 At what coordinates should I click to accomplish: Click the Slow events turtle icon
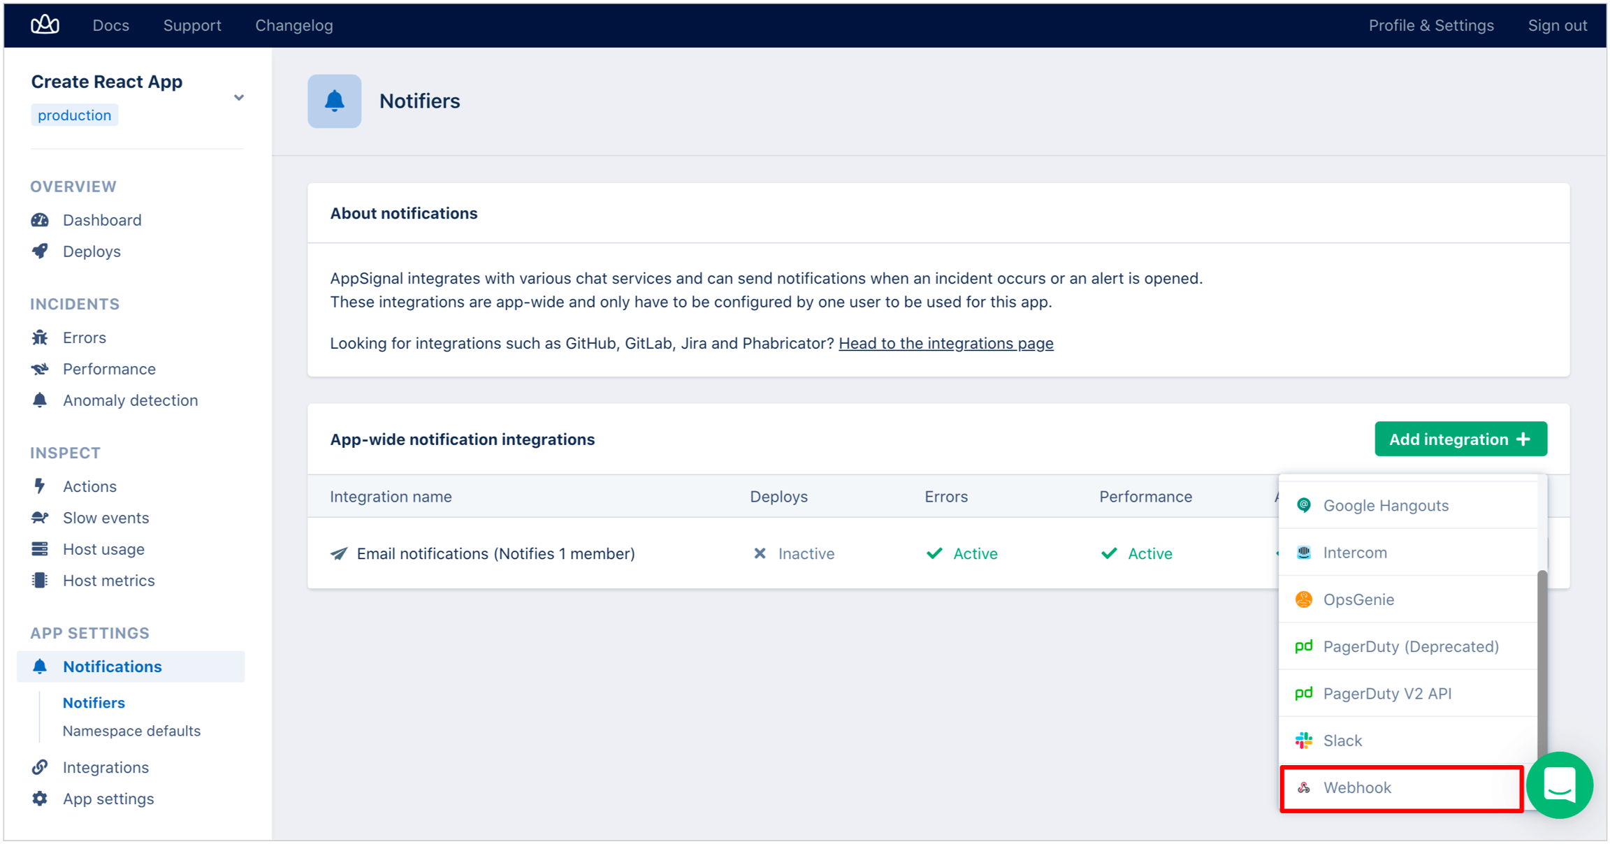point(40,518)
